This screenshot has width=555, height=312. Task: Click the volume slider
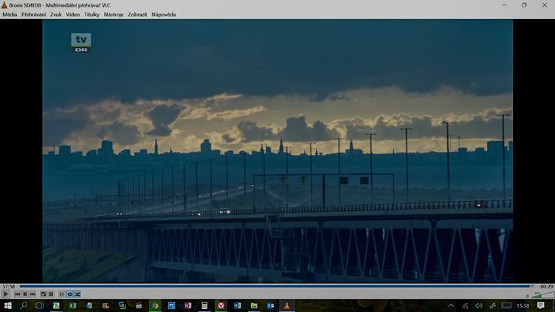coord(542,295)
